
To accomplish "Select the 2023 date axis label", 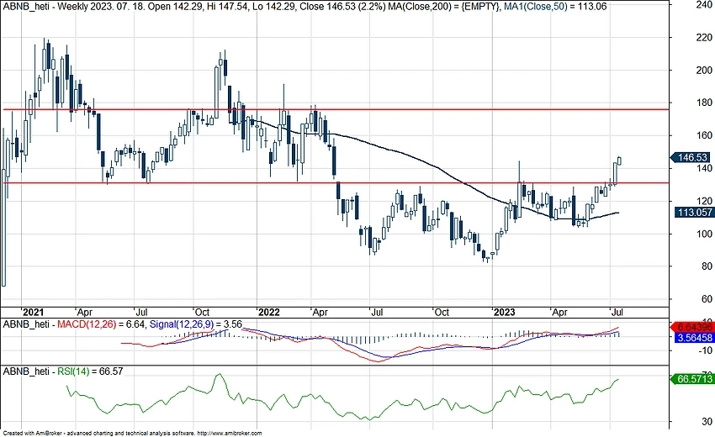I will coord(505,313).
